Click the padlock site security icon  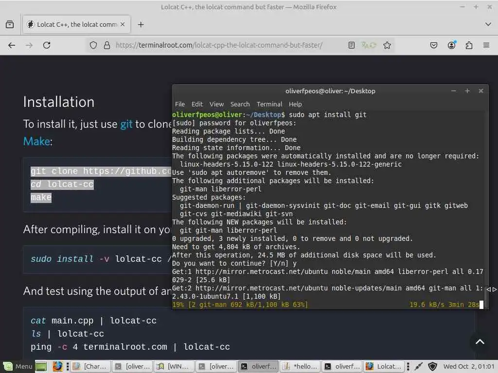(x=107, y=45)
